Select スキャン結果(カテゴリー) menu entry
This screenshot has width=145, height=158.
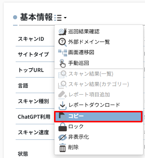(x=99, y=84)
